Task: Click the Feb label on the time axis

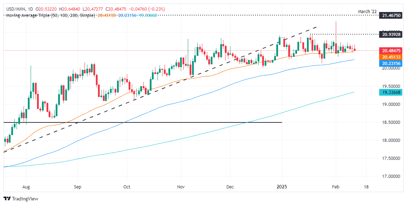Action: (x=335, y=187)
